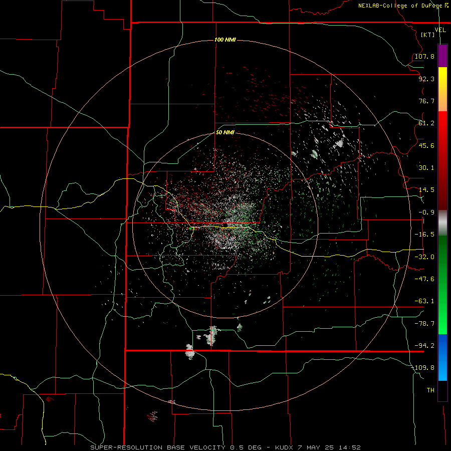451x451 pixels.
Task: Click the -94.2 velocity scale value
Action: click(x=424, y=345)
